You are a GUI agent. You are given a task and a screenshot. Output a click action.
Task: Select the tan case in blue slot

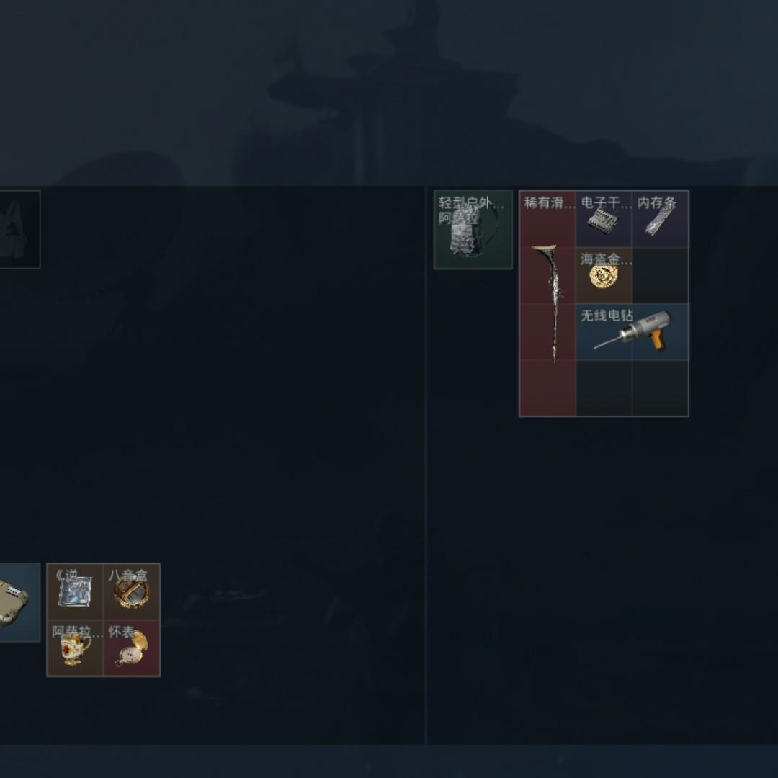coord(20,602)
